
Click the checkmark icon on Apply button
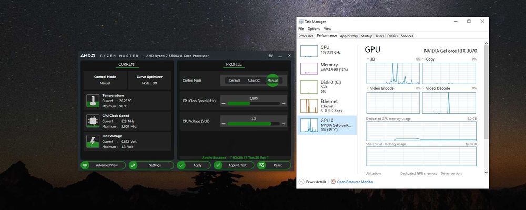(x=181, y=165)
